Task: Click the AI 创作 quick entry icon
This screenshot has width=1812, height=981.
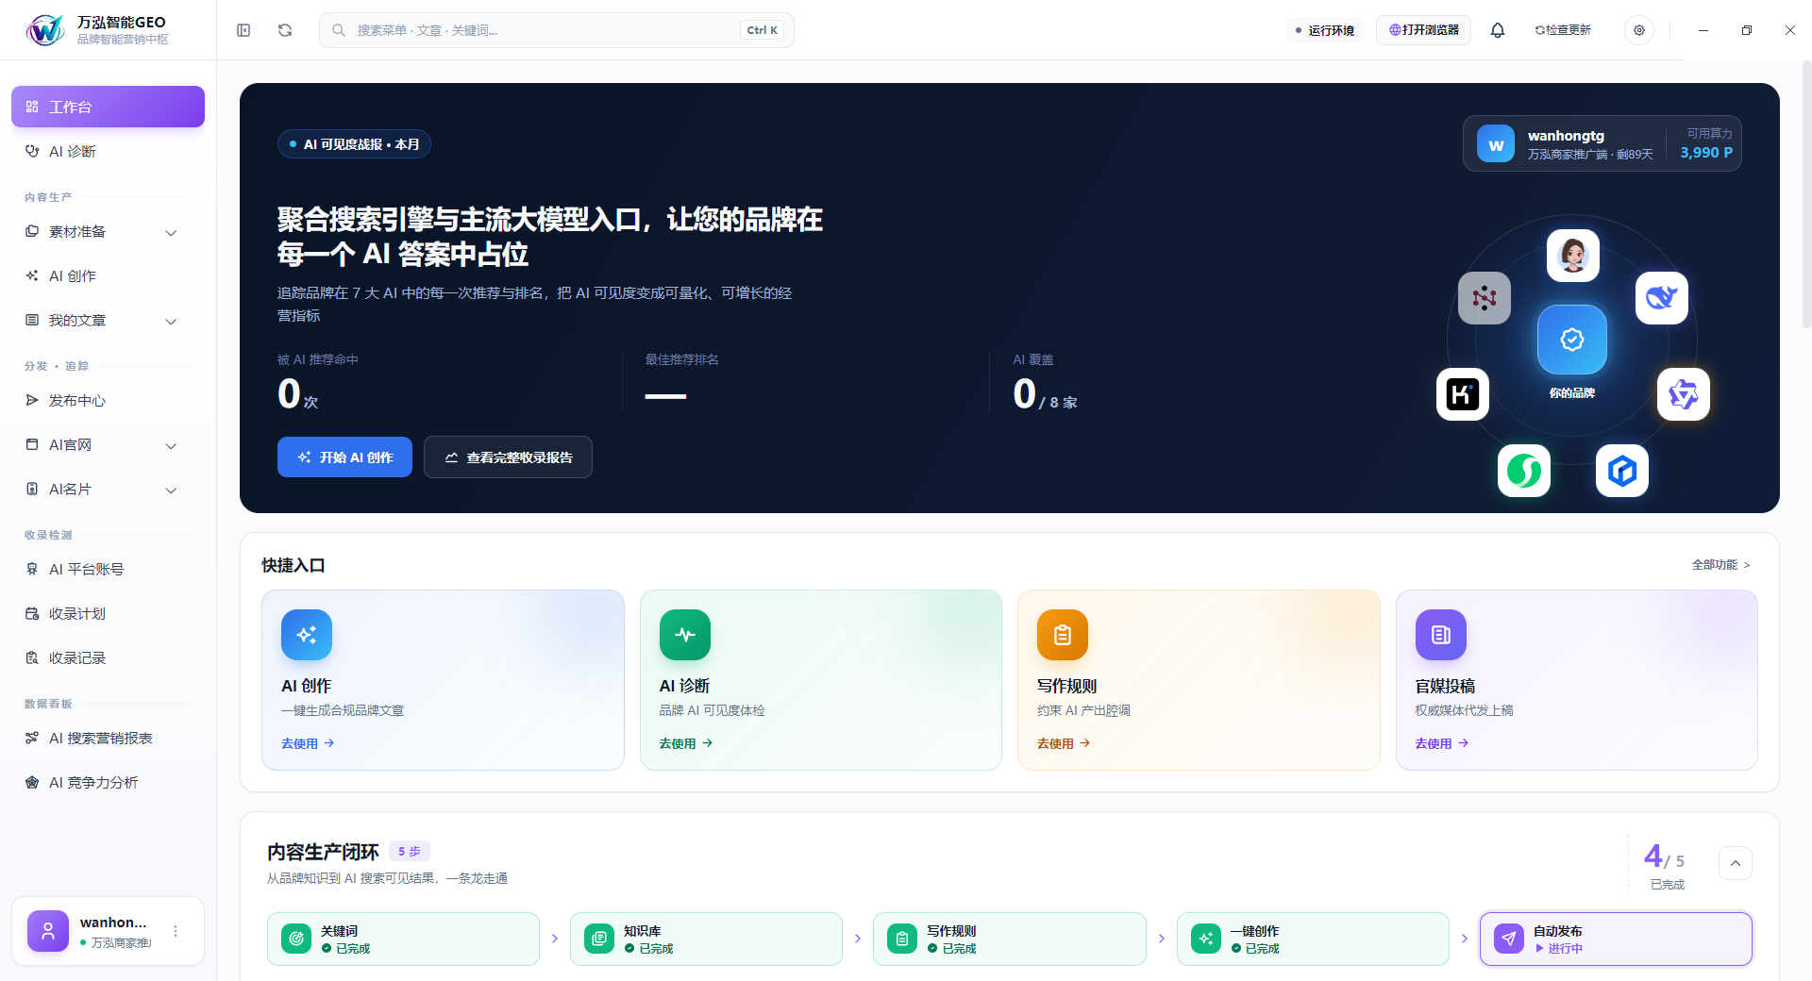Action: 307,635
